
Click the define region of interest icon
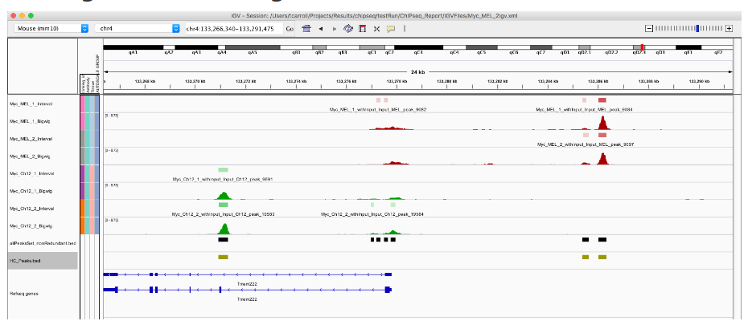363,29
